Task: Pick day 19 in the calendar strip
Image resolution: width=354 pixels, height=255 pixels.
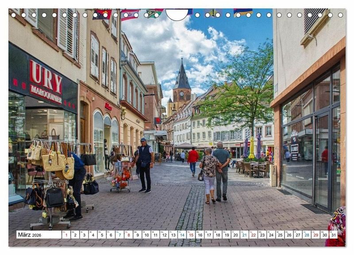Action: (x=227, y=235)
